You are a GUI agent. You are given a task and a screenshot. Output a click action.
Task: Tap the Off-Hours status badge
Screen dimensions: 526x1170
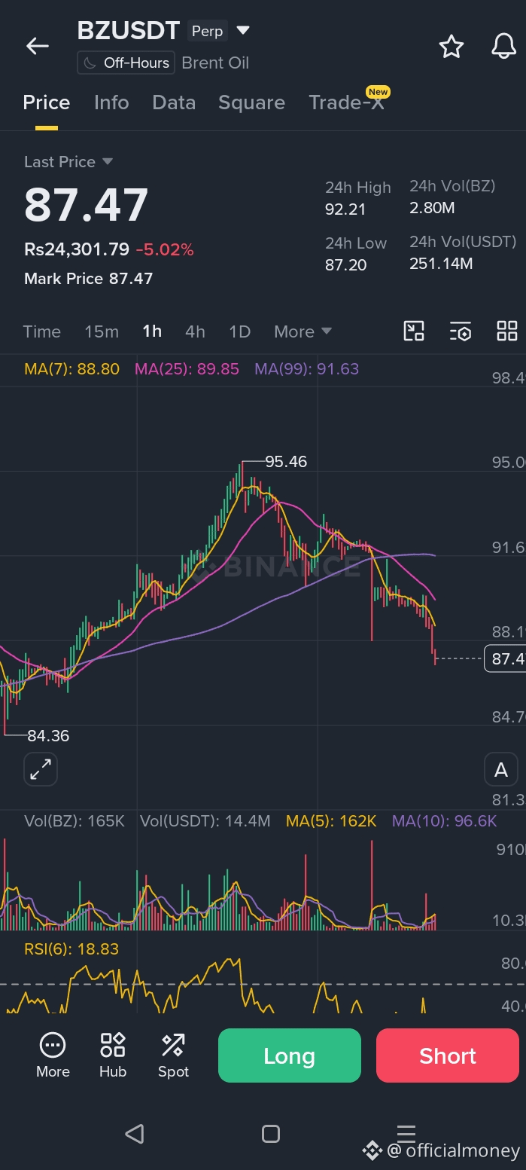(x=126, y=63)
